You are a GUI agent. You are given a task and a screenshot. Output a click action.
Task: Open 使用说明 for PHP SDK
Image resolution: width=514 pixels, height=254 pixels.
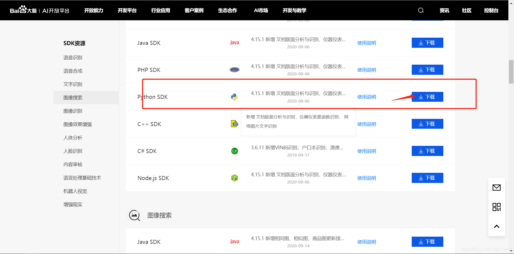[x=366, y=70]
